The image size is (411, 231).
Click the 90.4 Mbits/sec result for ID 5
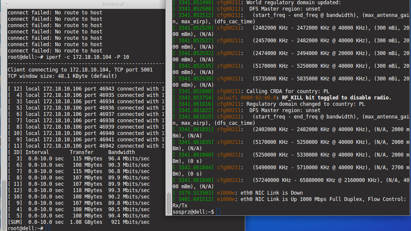pyautogui.click(x=129, y=216)
